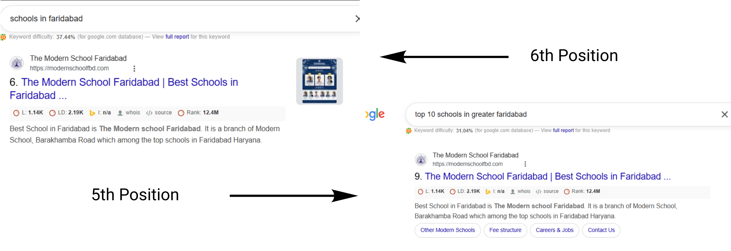Click the 'Contact Us' sitelink chip
This screenshot has height=251, width=731.
[601, 230]
